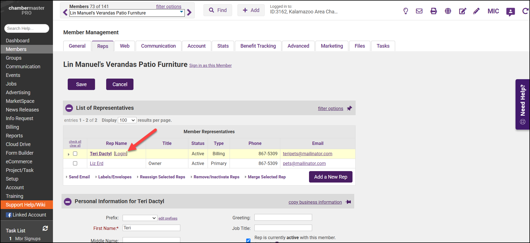530x243 pixels.
Task: Click the Login link for Teri Dactyl
Action: click(x=121, y=154)
